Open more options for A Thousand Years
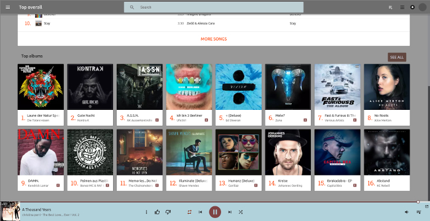Image resolution: width=430 pixels, height=221 pixels. pyautogui.click(x=146, y=212)
